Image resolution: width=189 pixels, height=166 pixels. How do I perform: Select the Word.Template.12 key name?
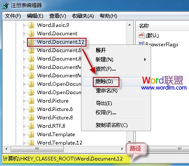[59, 143]
